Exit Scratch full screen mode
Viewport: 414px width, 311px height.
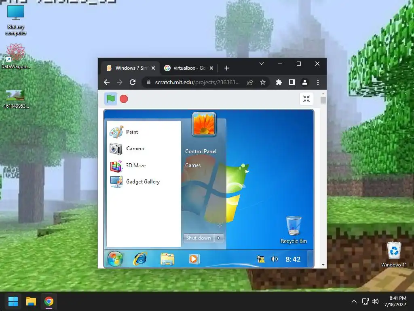pyautogui.click(x=306, y=99)
